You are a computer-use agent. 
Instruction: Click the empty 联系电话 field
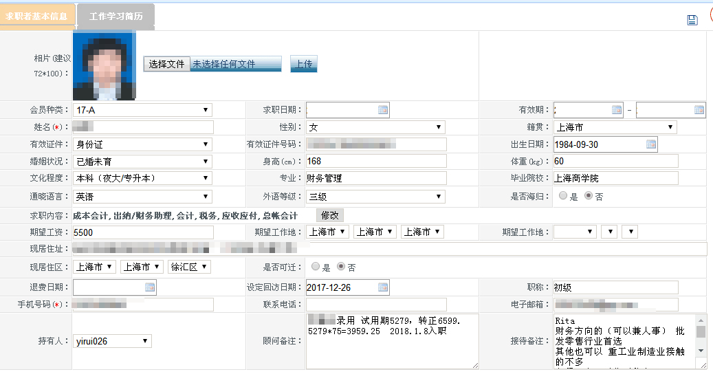[x=376, y=305]
